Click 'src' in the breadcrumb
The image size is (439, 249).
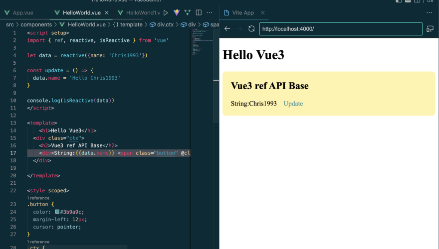coord(10,24)
